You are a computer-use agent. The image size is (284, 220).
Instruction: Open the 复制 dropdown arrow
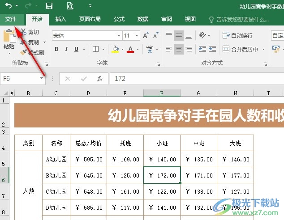pos(44,42)
